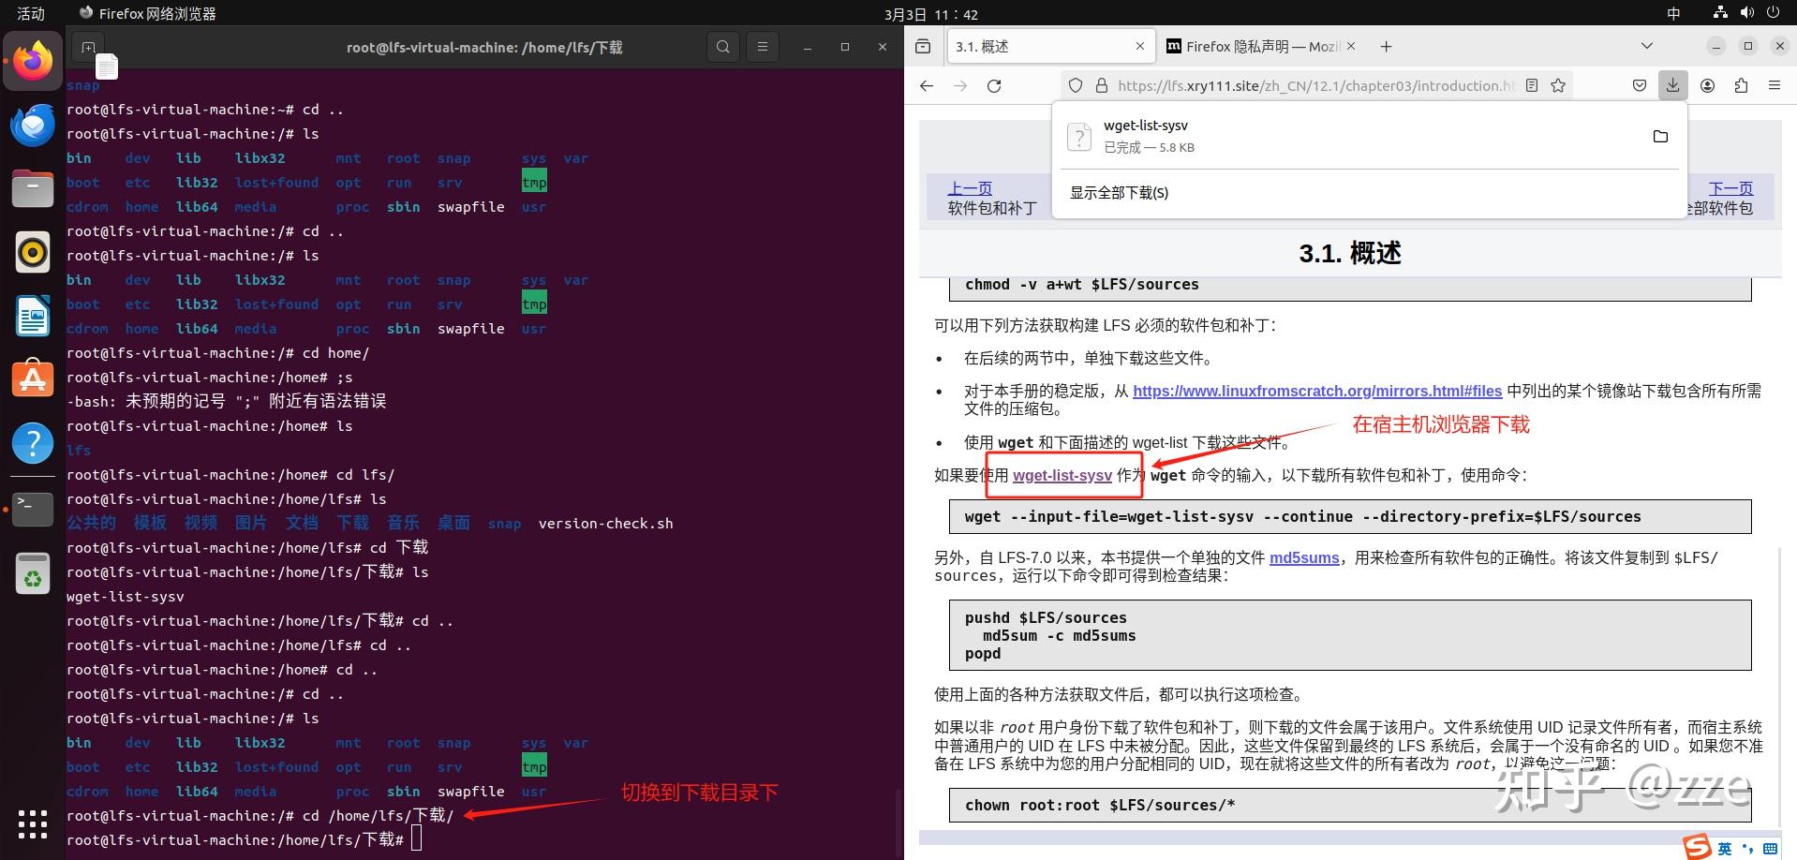
Task: Click 显示全部下载(S) in the download panel
Action: (1119, 192)
